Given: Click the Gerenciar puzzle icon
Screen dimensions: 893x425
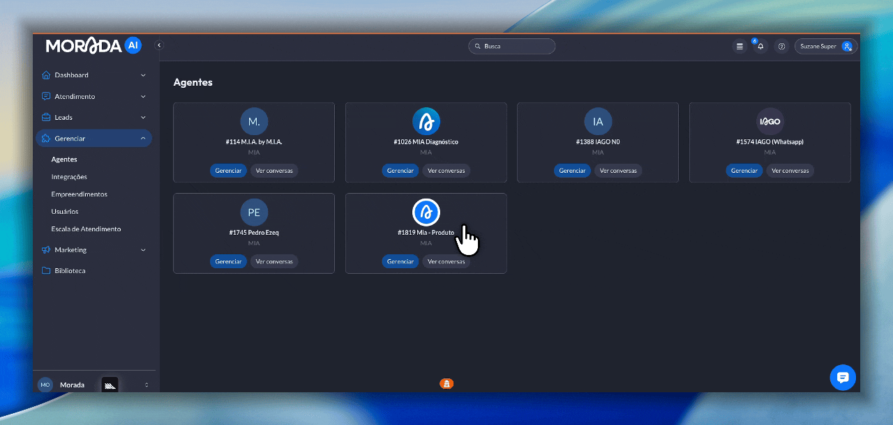Looking at the screenshot, I should pyautogui.click(x=46, y=139).
